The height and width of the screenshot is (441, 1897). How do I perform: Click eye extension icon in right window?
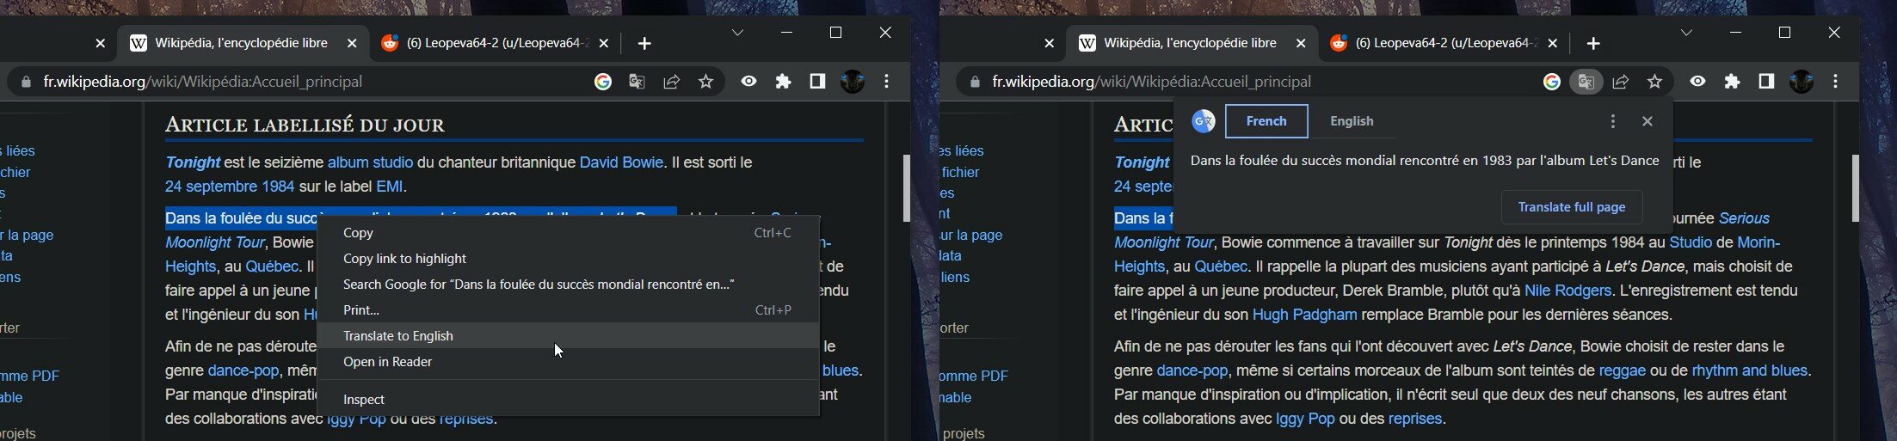coord(1697,82)
